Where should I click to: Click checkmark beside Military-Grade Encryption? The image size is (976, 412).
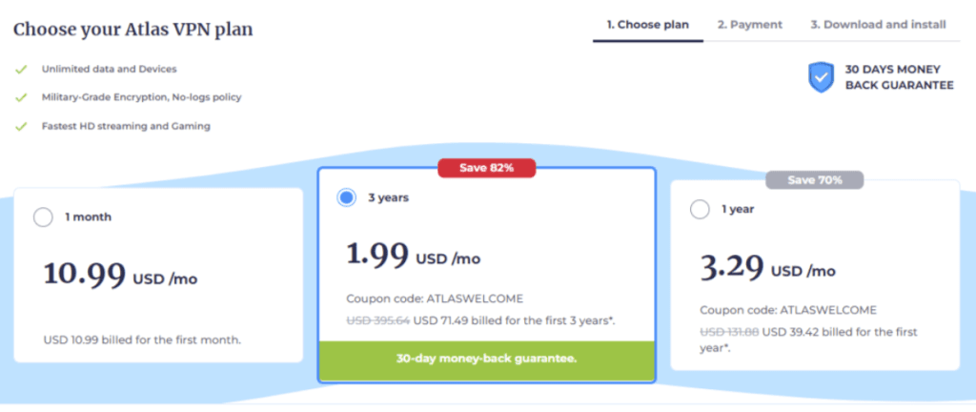click(21, 97)
